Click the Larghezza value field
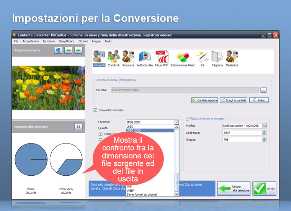This screenshot has width=291, height=211. pyautogui.click(x=242, y=133)
